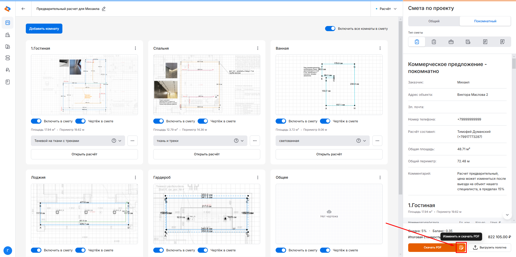Expand the 'ткань и треки' dropdown

(x=242, y=141)
